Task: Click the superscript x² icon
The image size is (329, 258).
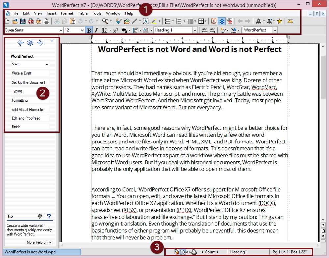Action: (x=115, y=30)
